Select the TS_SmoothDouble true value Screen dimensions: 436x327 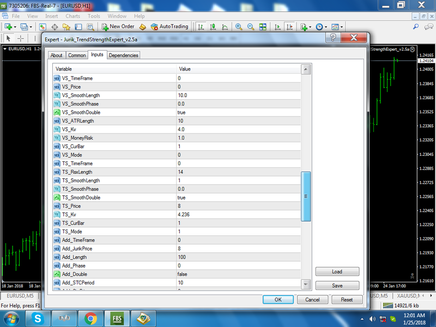[239, 197]
